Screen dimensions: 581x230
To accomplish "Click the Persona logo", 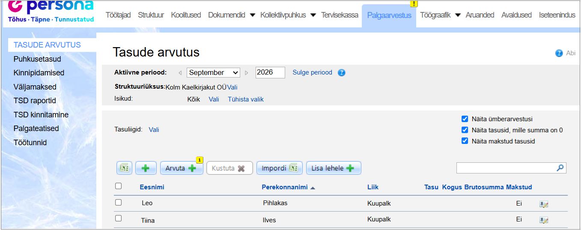I will (51, 11).
